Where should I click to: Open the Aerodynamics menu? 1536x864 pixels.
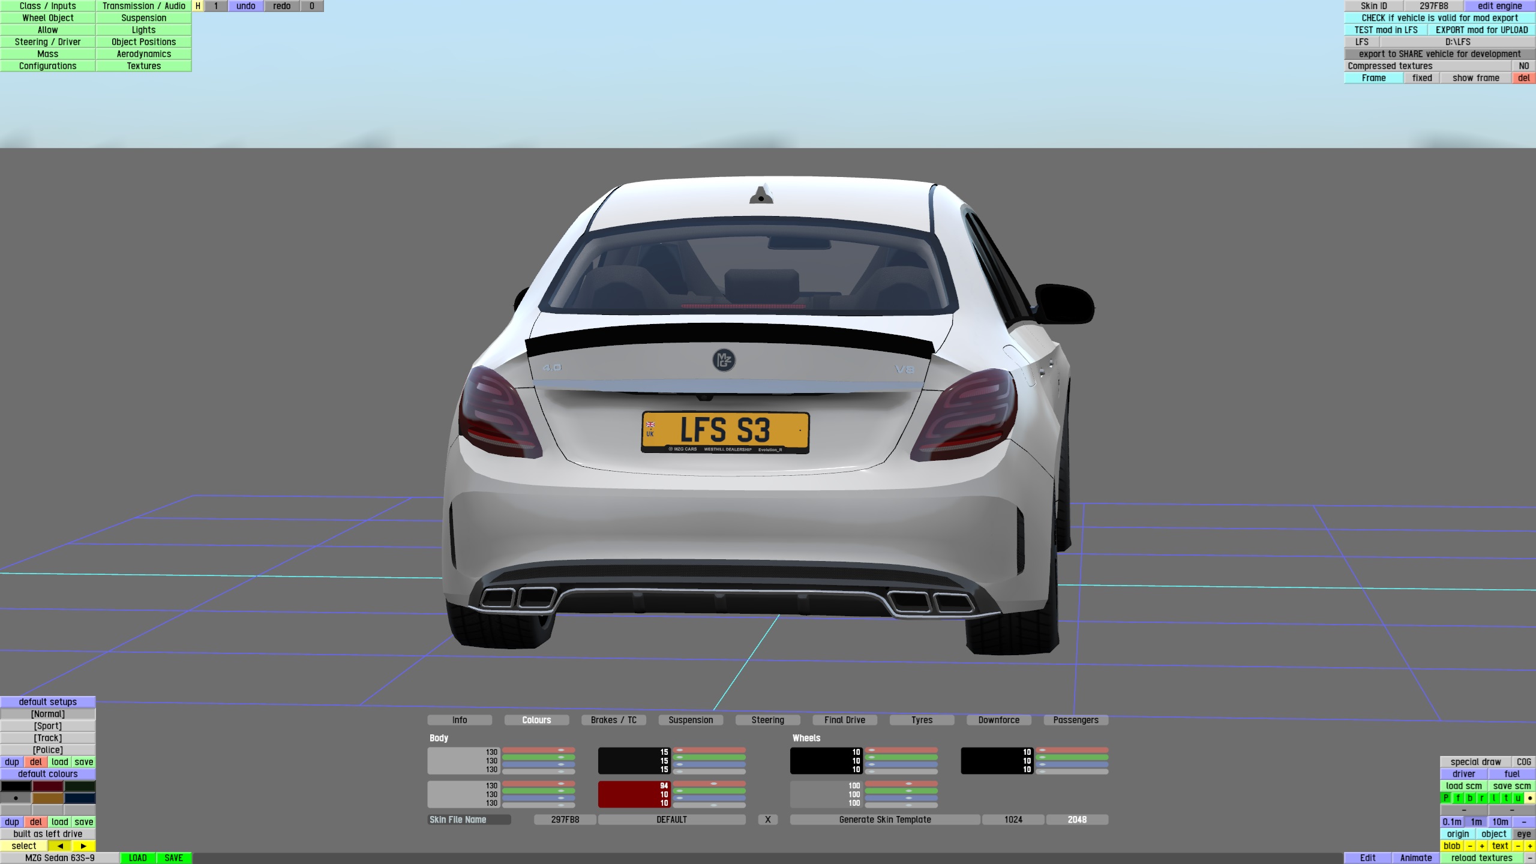coord(143,54)
